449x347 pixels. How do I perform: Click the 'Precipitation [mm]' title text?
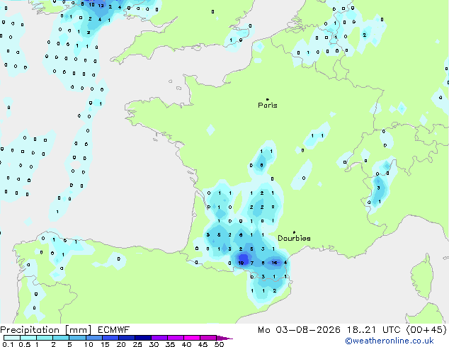(46, 330)
